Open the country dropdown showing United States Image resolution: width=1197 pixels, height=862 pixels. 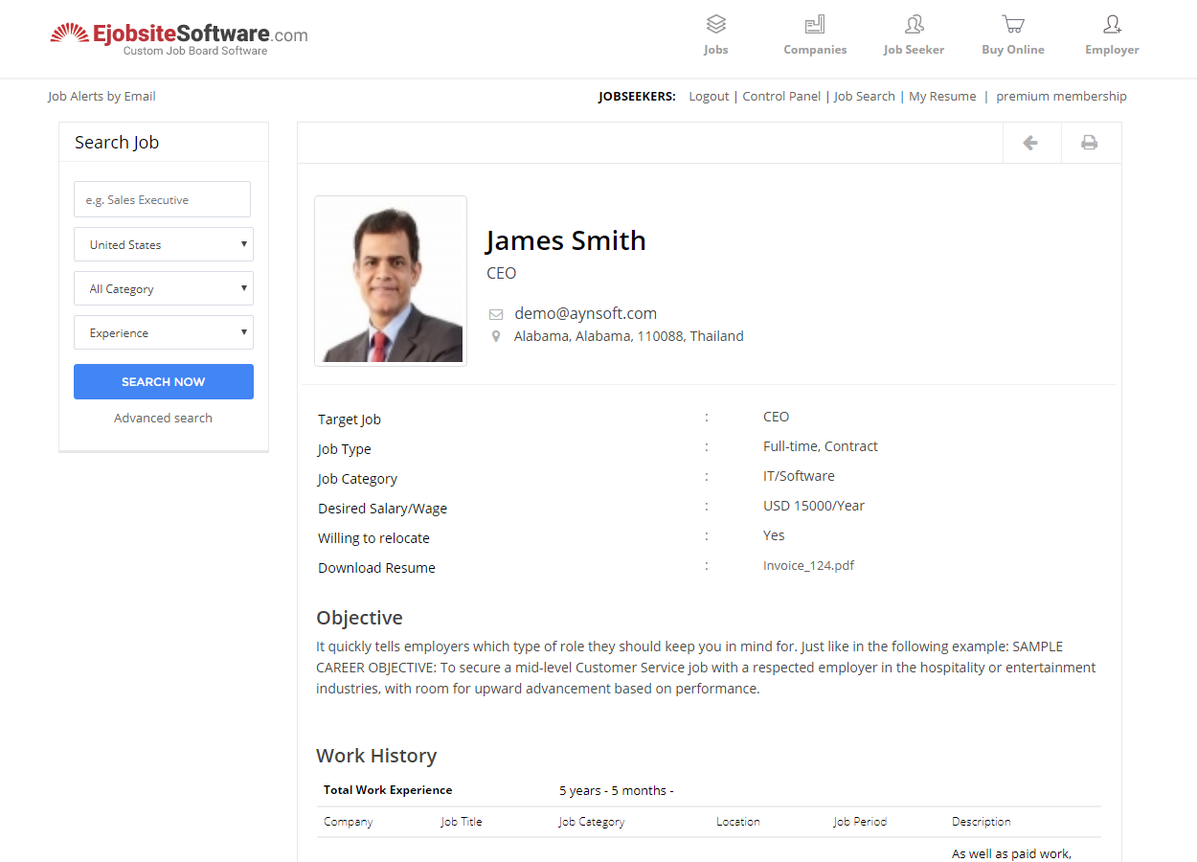[163, 244]
